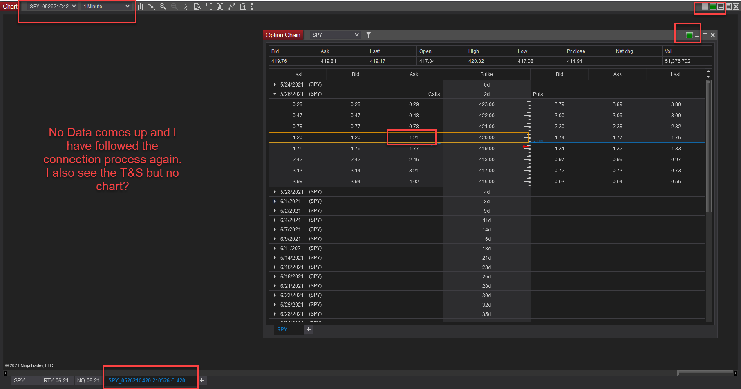Toggle the green link button on Option Chain
Screen dimensions: 741x389
point(690,35)
